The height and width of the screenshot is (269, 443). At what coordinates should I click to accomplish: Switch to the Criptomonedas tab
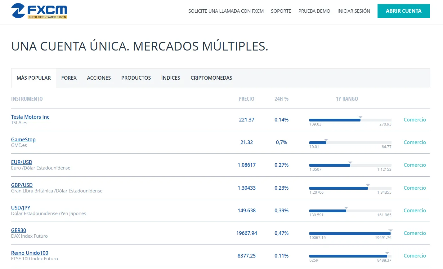[212, 78]
